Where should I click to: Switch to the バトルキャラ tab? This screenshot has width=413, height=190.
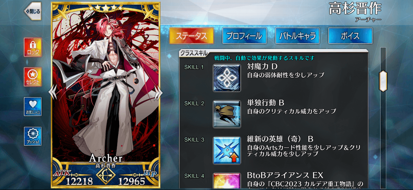[x=297, y=36]
